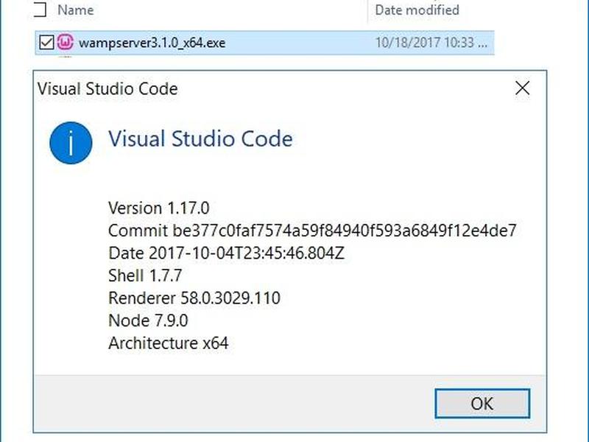The width and height of the screenshot is (589, 442).
Task: Sort files by the Name column header
Action: pyautogui.click(x=76, y=10)
